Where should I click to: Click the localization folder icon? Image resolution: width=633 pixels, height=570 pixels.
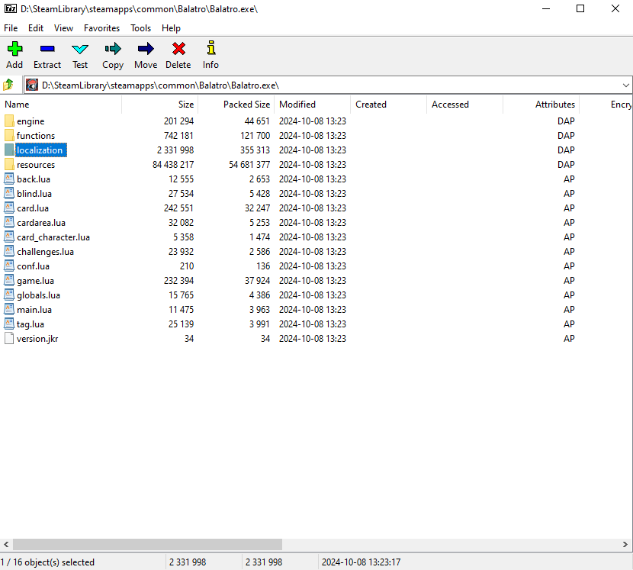click(9, 150)
